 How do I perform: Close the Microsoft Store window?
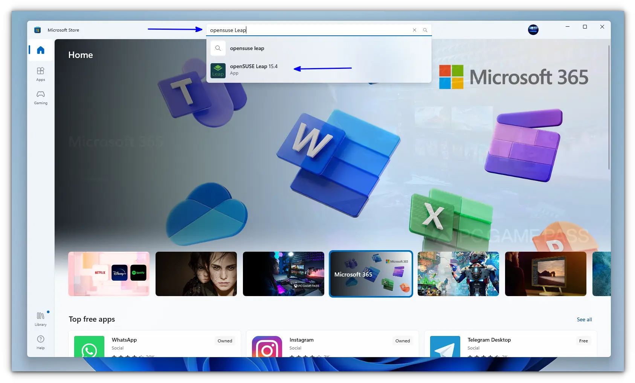pyautogui.click(x=602, y=27)
